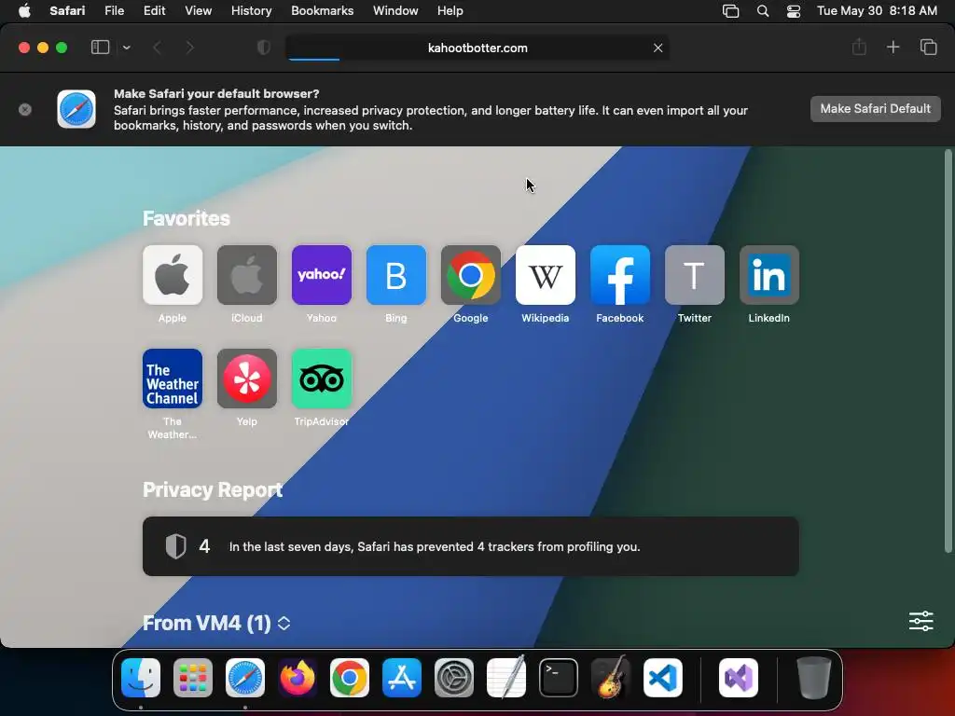Open start page customization settings
This screenshot has width=955, height=716.
pyautogui.click(x=920, y=621)
